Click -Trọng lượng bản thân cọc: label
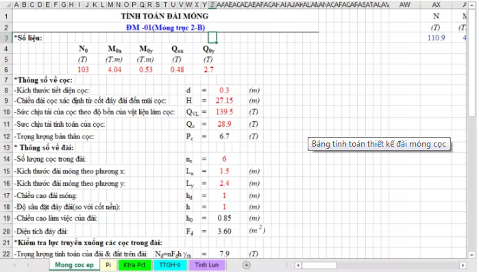 [x=54, y=136]
